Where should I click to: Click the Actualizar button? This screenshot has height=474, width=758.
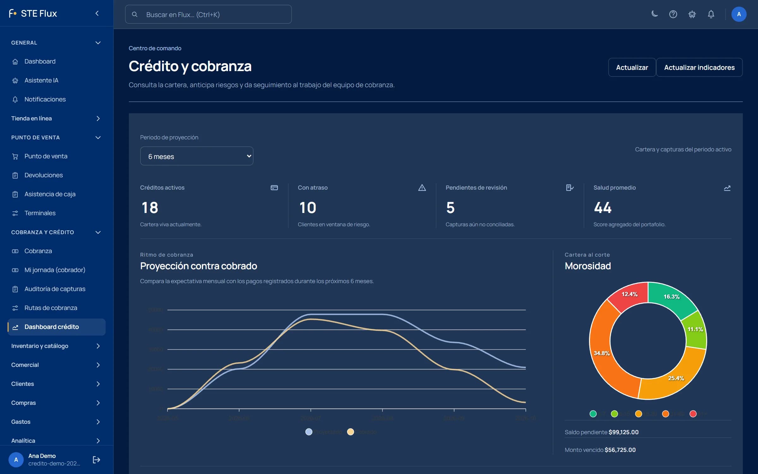(x=632, y=67)
